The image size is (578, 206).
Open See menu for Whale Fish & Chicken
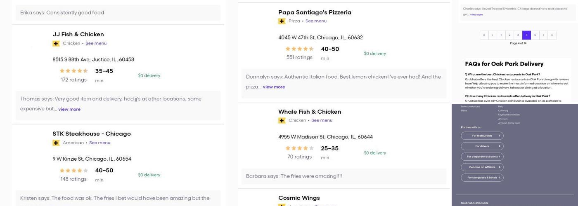322,120
